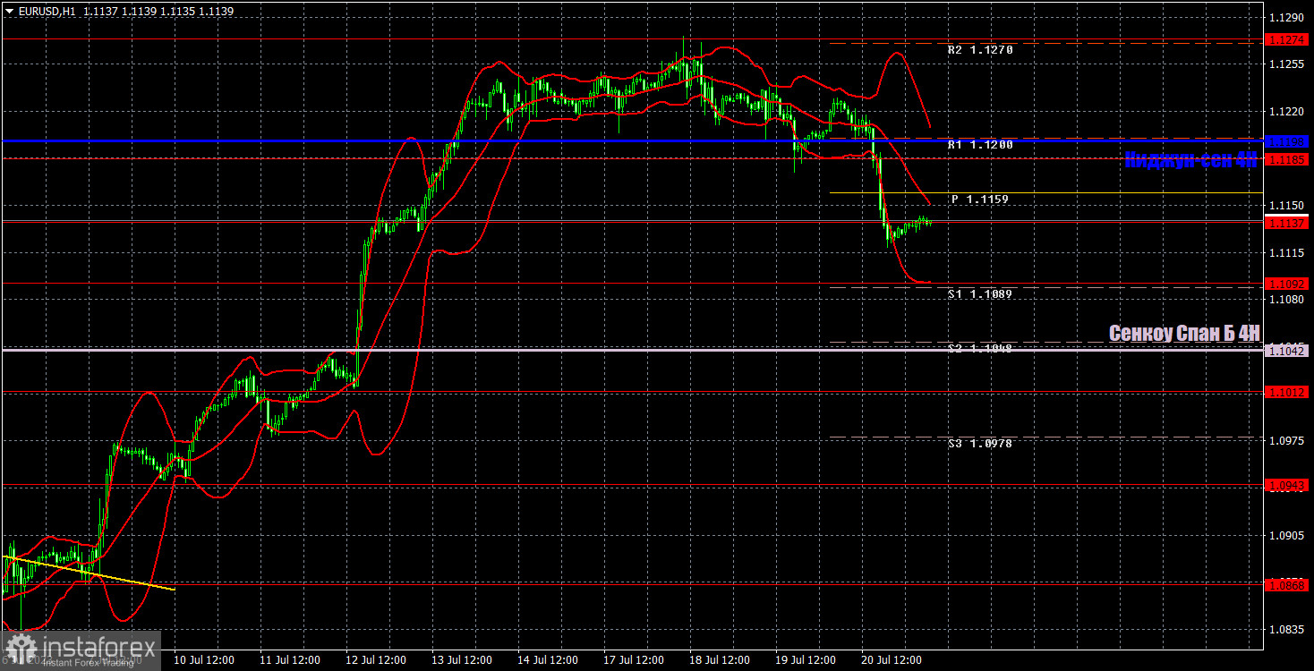The image size is (1314, 671).
Task: Click the R1 1.1200 pivot label
Action: pyautogui.click(x=980, y=144)
